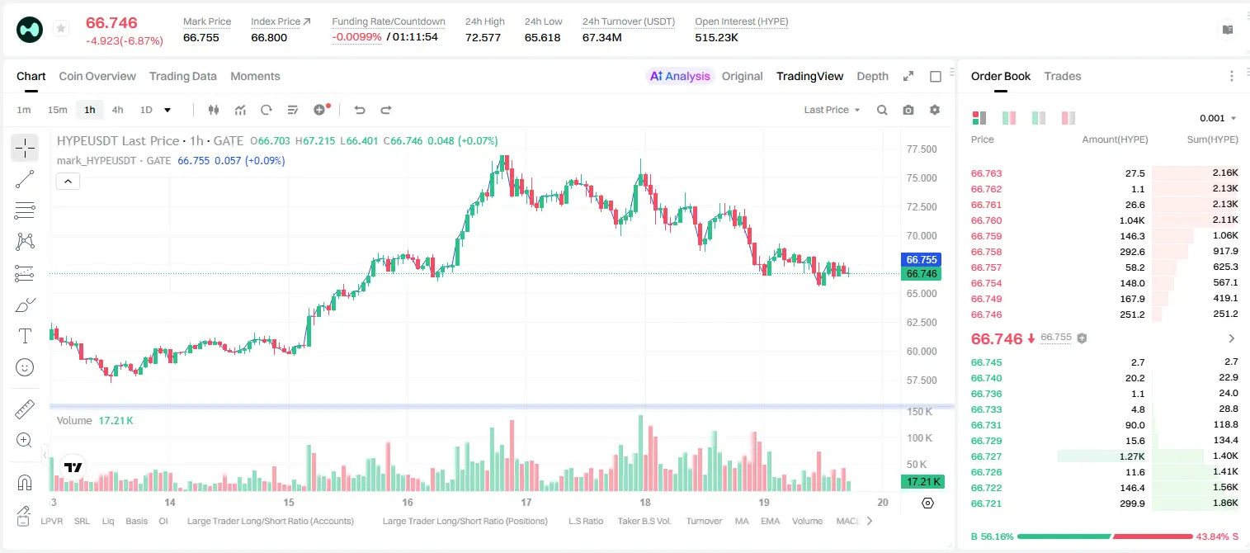Screen dimensions: 1250x553
Task: Switch chart to Depth view
Action: 872,76
